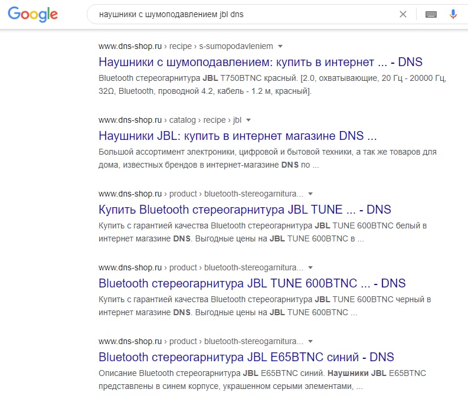468x399 pixels.
Task: Expand dropdown arrow next to s-sumopodavleniem URL
Action: (x=280, y=46)
